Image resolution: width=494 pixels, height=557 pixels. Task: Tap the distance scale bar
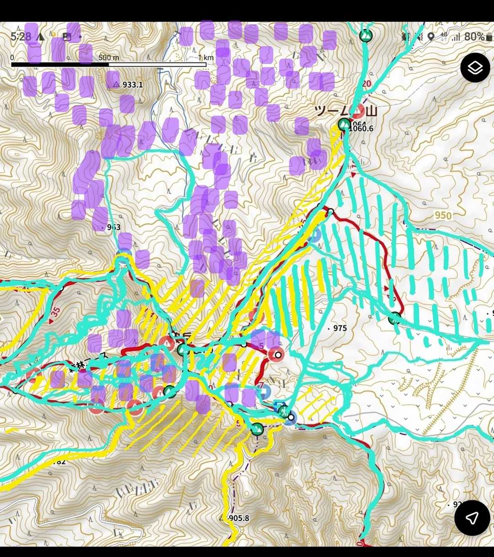pyautogui.click(x=109, y=64)
